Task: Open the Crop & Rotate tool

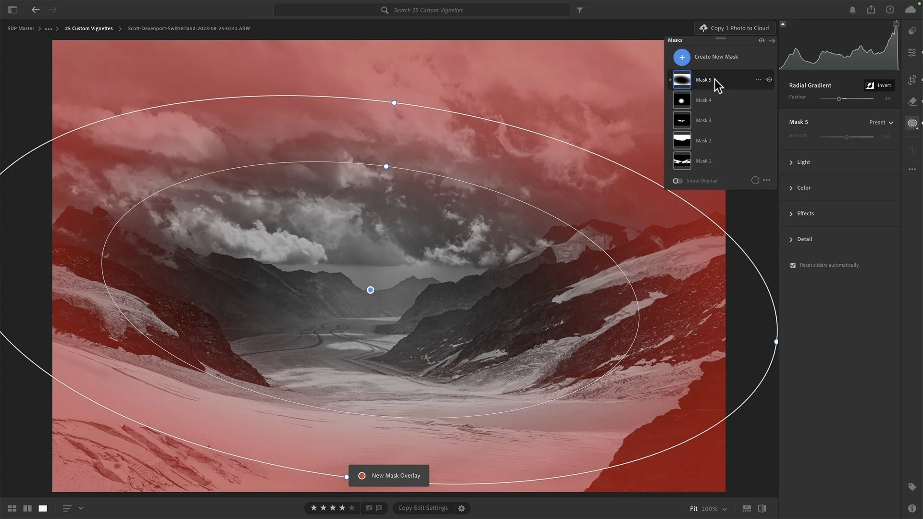Action: coord(912,80)
